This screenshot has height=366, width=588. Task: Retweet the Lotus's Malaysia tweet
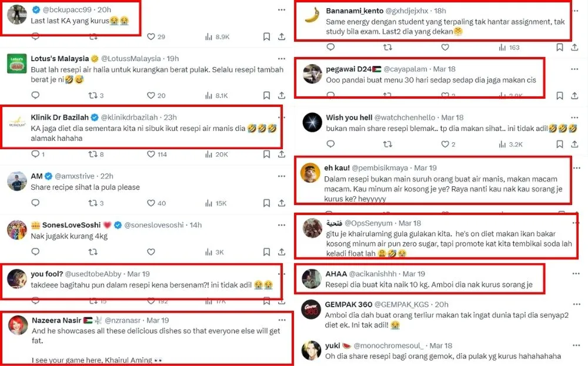click(x=93, y=95)
